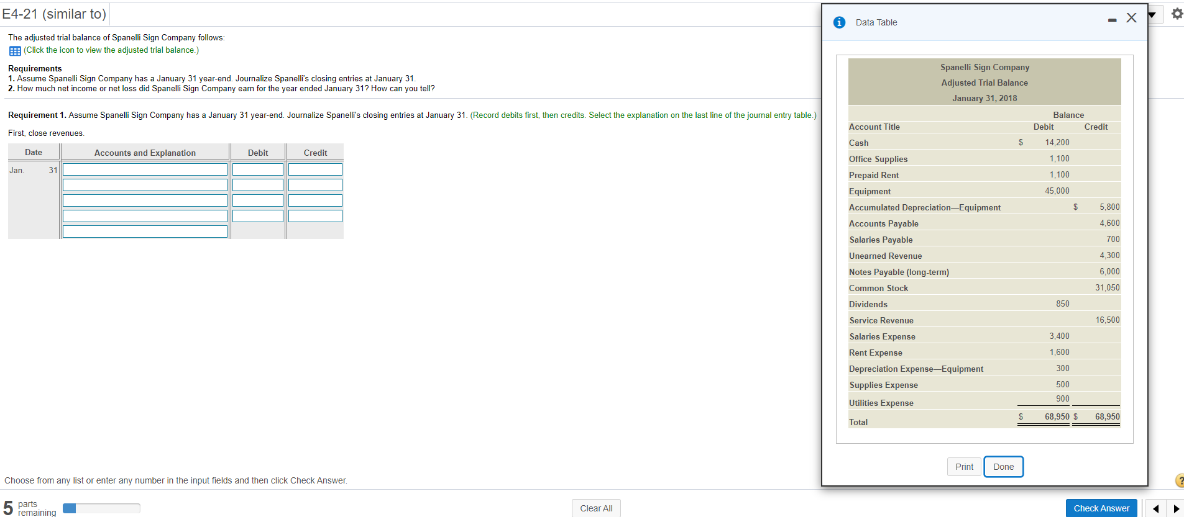1184x517 pixels.
Task: Click Check Answer button
Action: (1101, 508)
